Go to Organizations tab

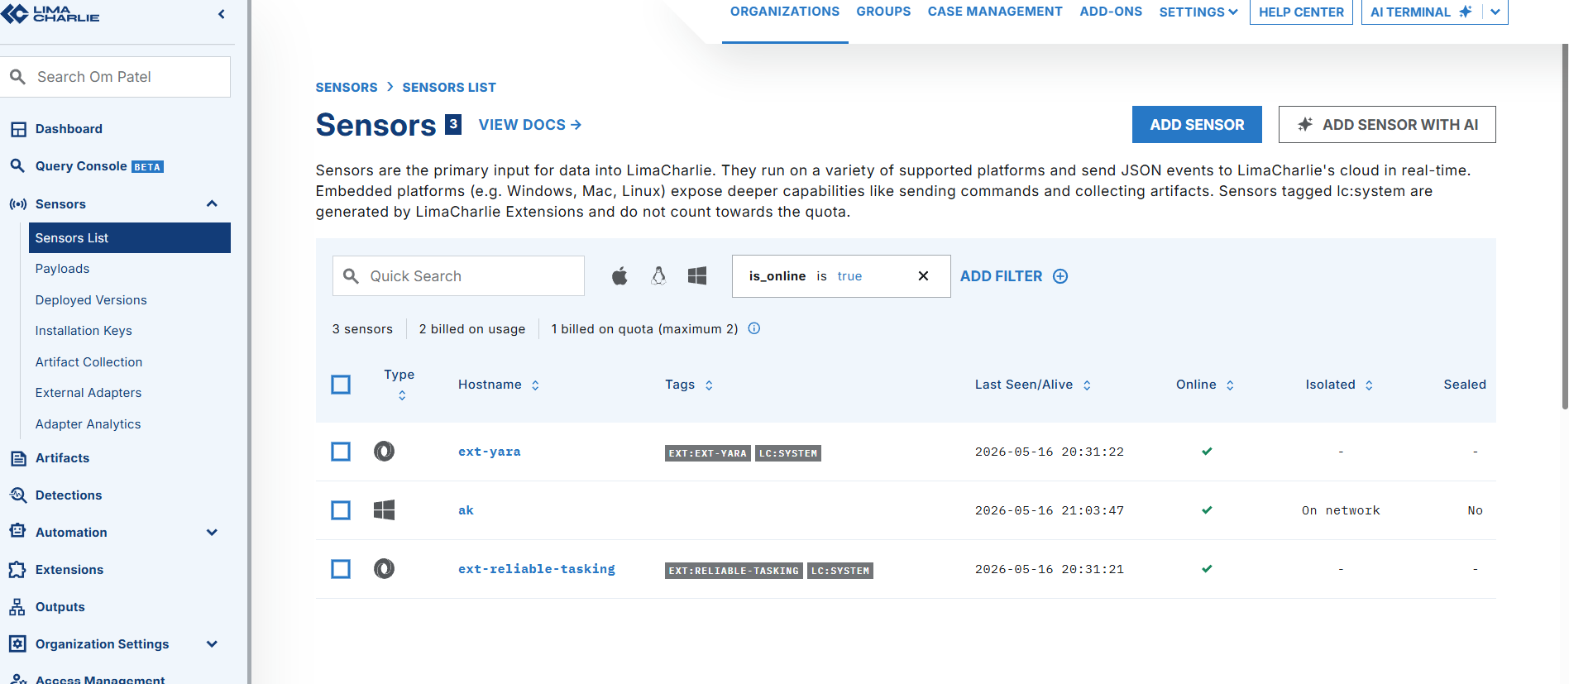pyautogui.click(x=785, y=12)
